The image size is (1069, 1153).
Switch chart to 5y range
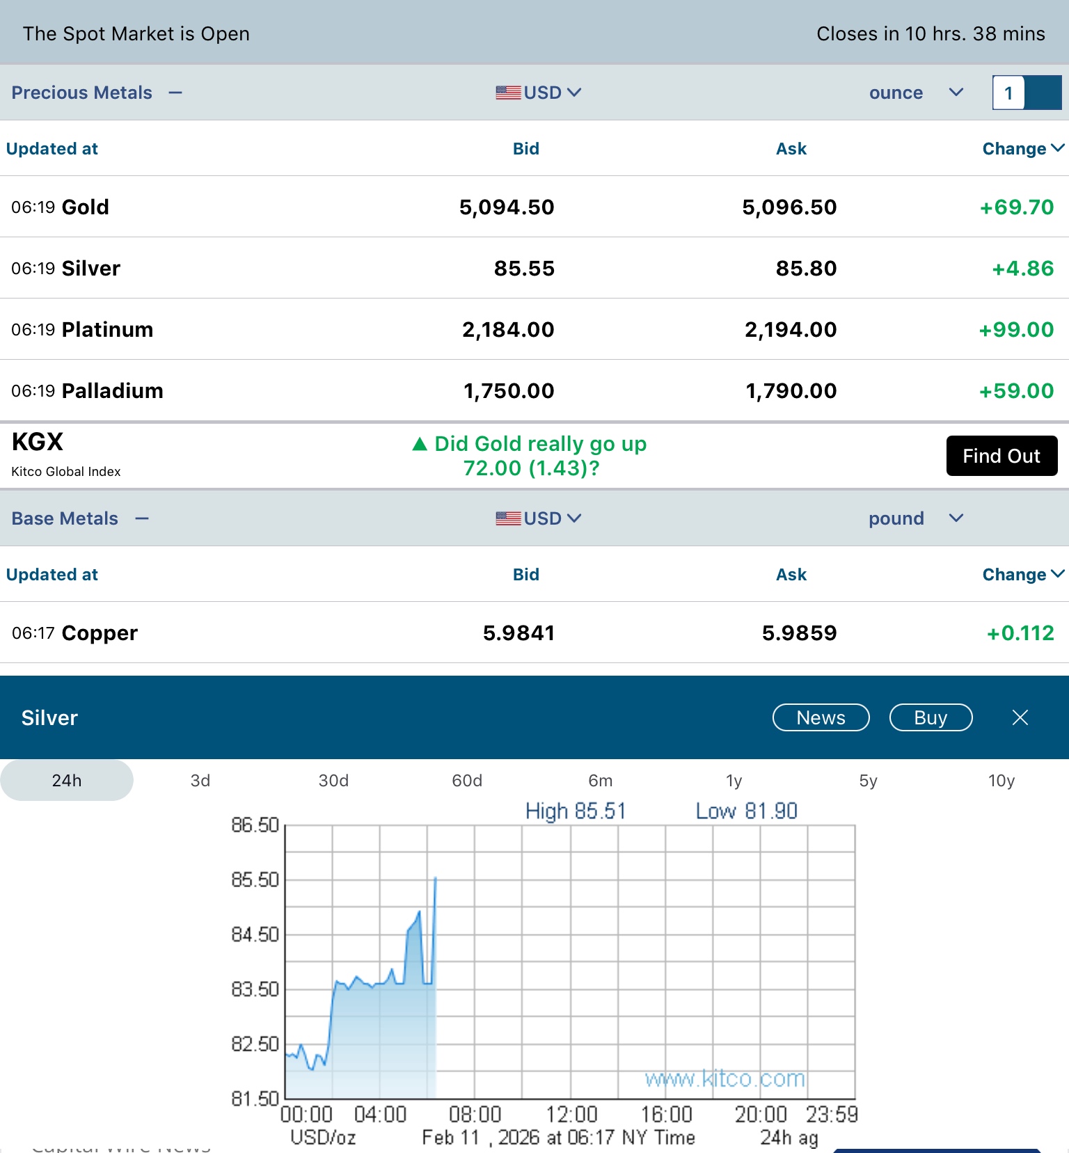click(868, 780)
